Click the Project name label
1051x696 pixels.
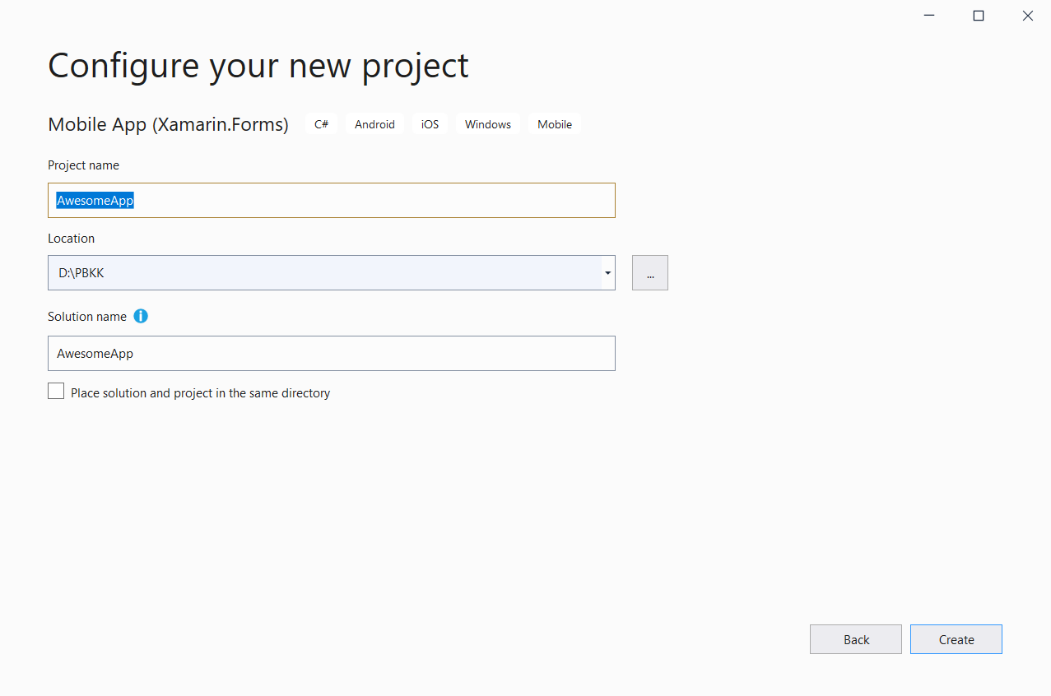[x=83, y=165]
